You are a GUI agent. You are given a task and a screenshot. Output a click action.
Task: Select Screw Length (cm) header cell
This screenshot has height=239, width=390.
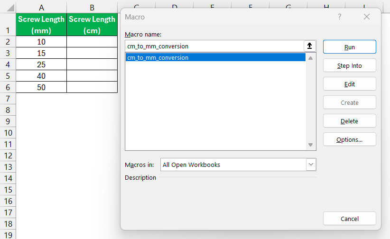click(92, 25)
